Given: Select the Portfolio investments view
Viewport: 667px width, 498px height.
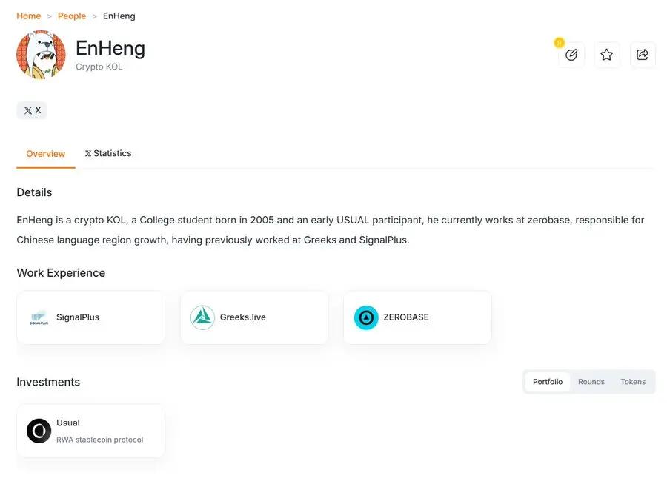Looking at the screenshot, I should pos(548,382).
